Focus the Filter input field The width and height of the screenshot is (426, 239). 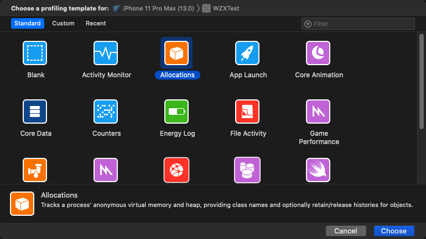pos(358,24)
